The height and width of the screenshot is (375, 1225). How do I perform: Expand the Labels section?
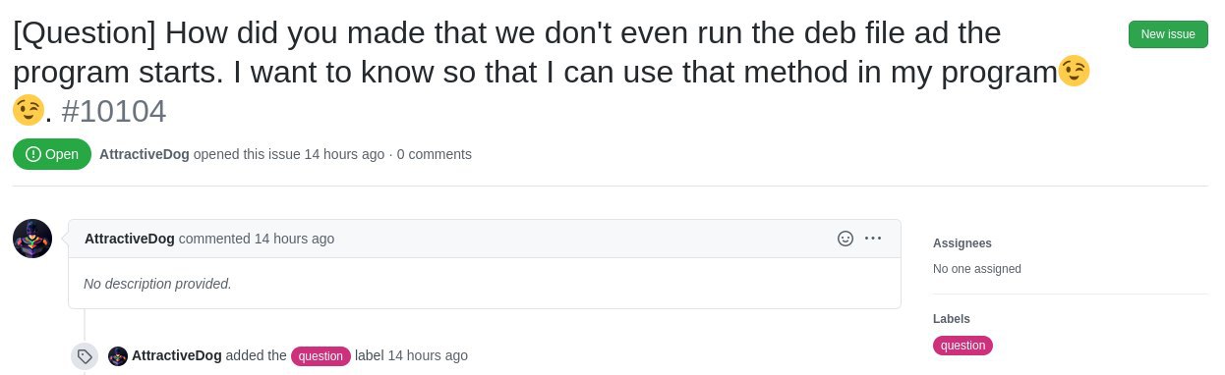point(952,319)
